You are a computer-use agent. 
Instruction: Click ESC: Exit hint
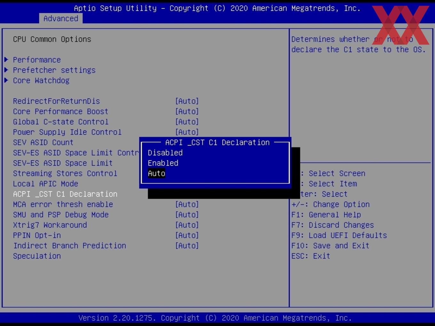click(x=311, y=256)
